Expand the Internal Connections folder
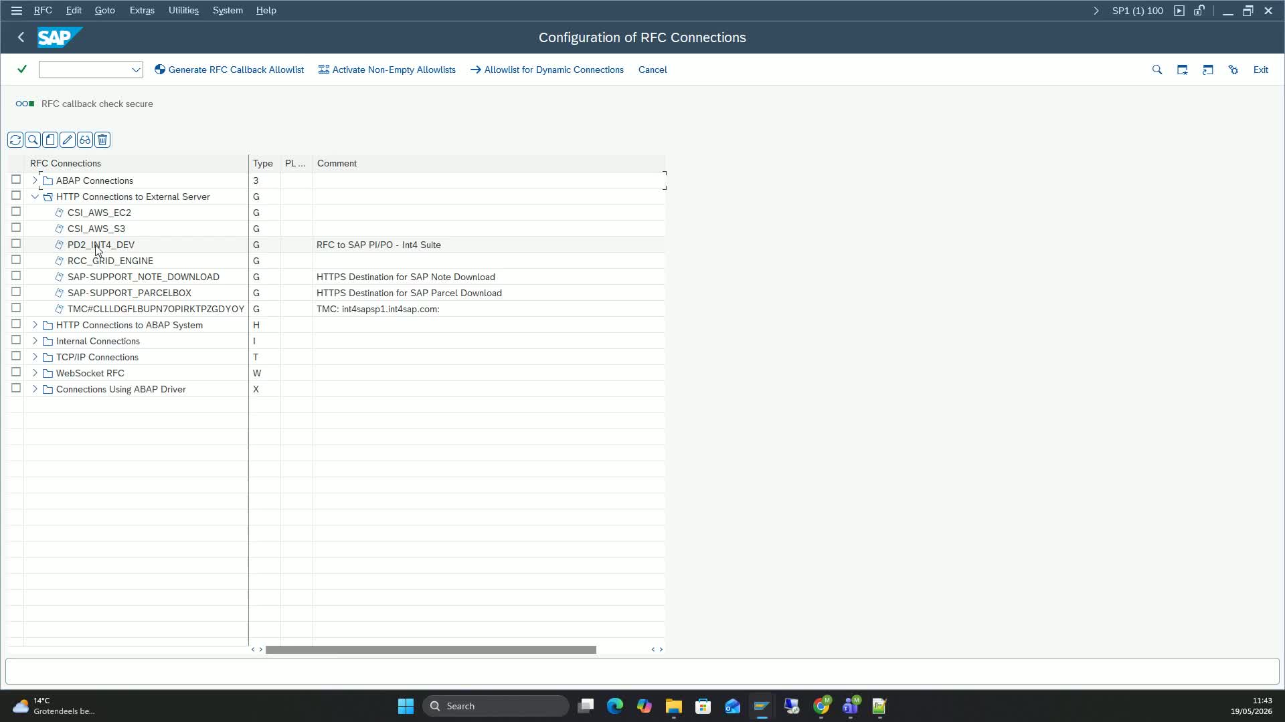This screenshot has height=722, width=1285. [35, 341]
